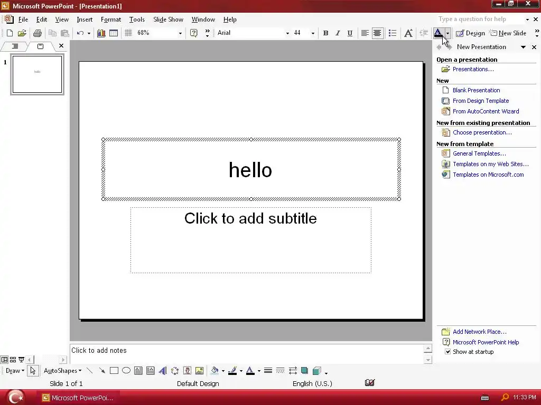Toggle Italic formatting
The width and height of the screenshot is (541, 405).
pyautogui.click(x=338, y=33)
